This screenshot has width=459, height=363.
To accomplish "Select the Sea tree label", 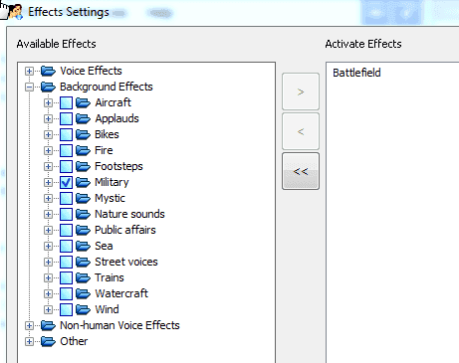I will click(x=104, y=246).
